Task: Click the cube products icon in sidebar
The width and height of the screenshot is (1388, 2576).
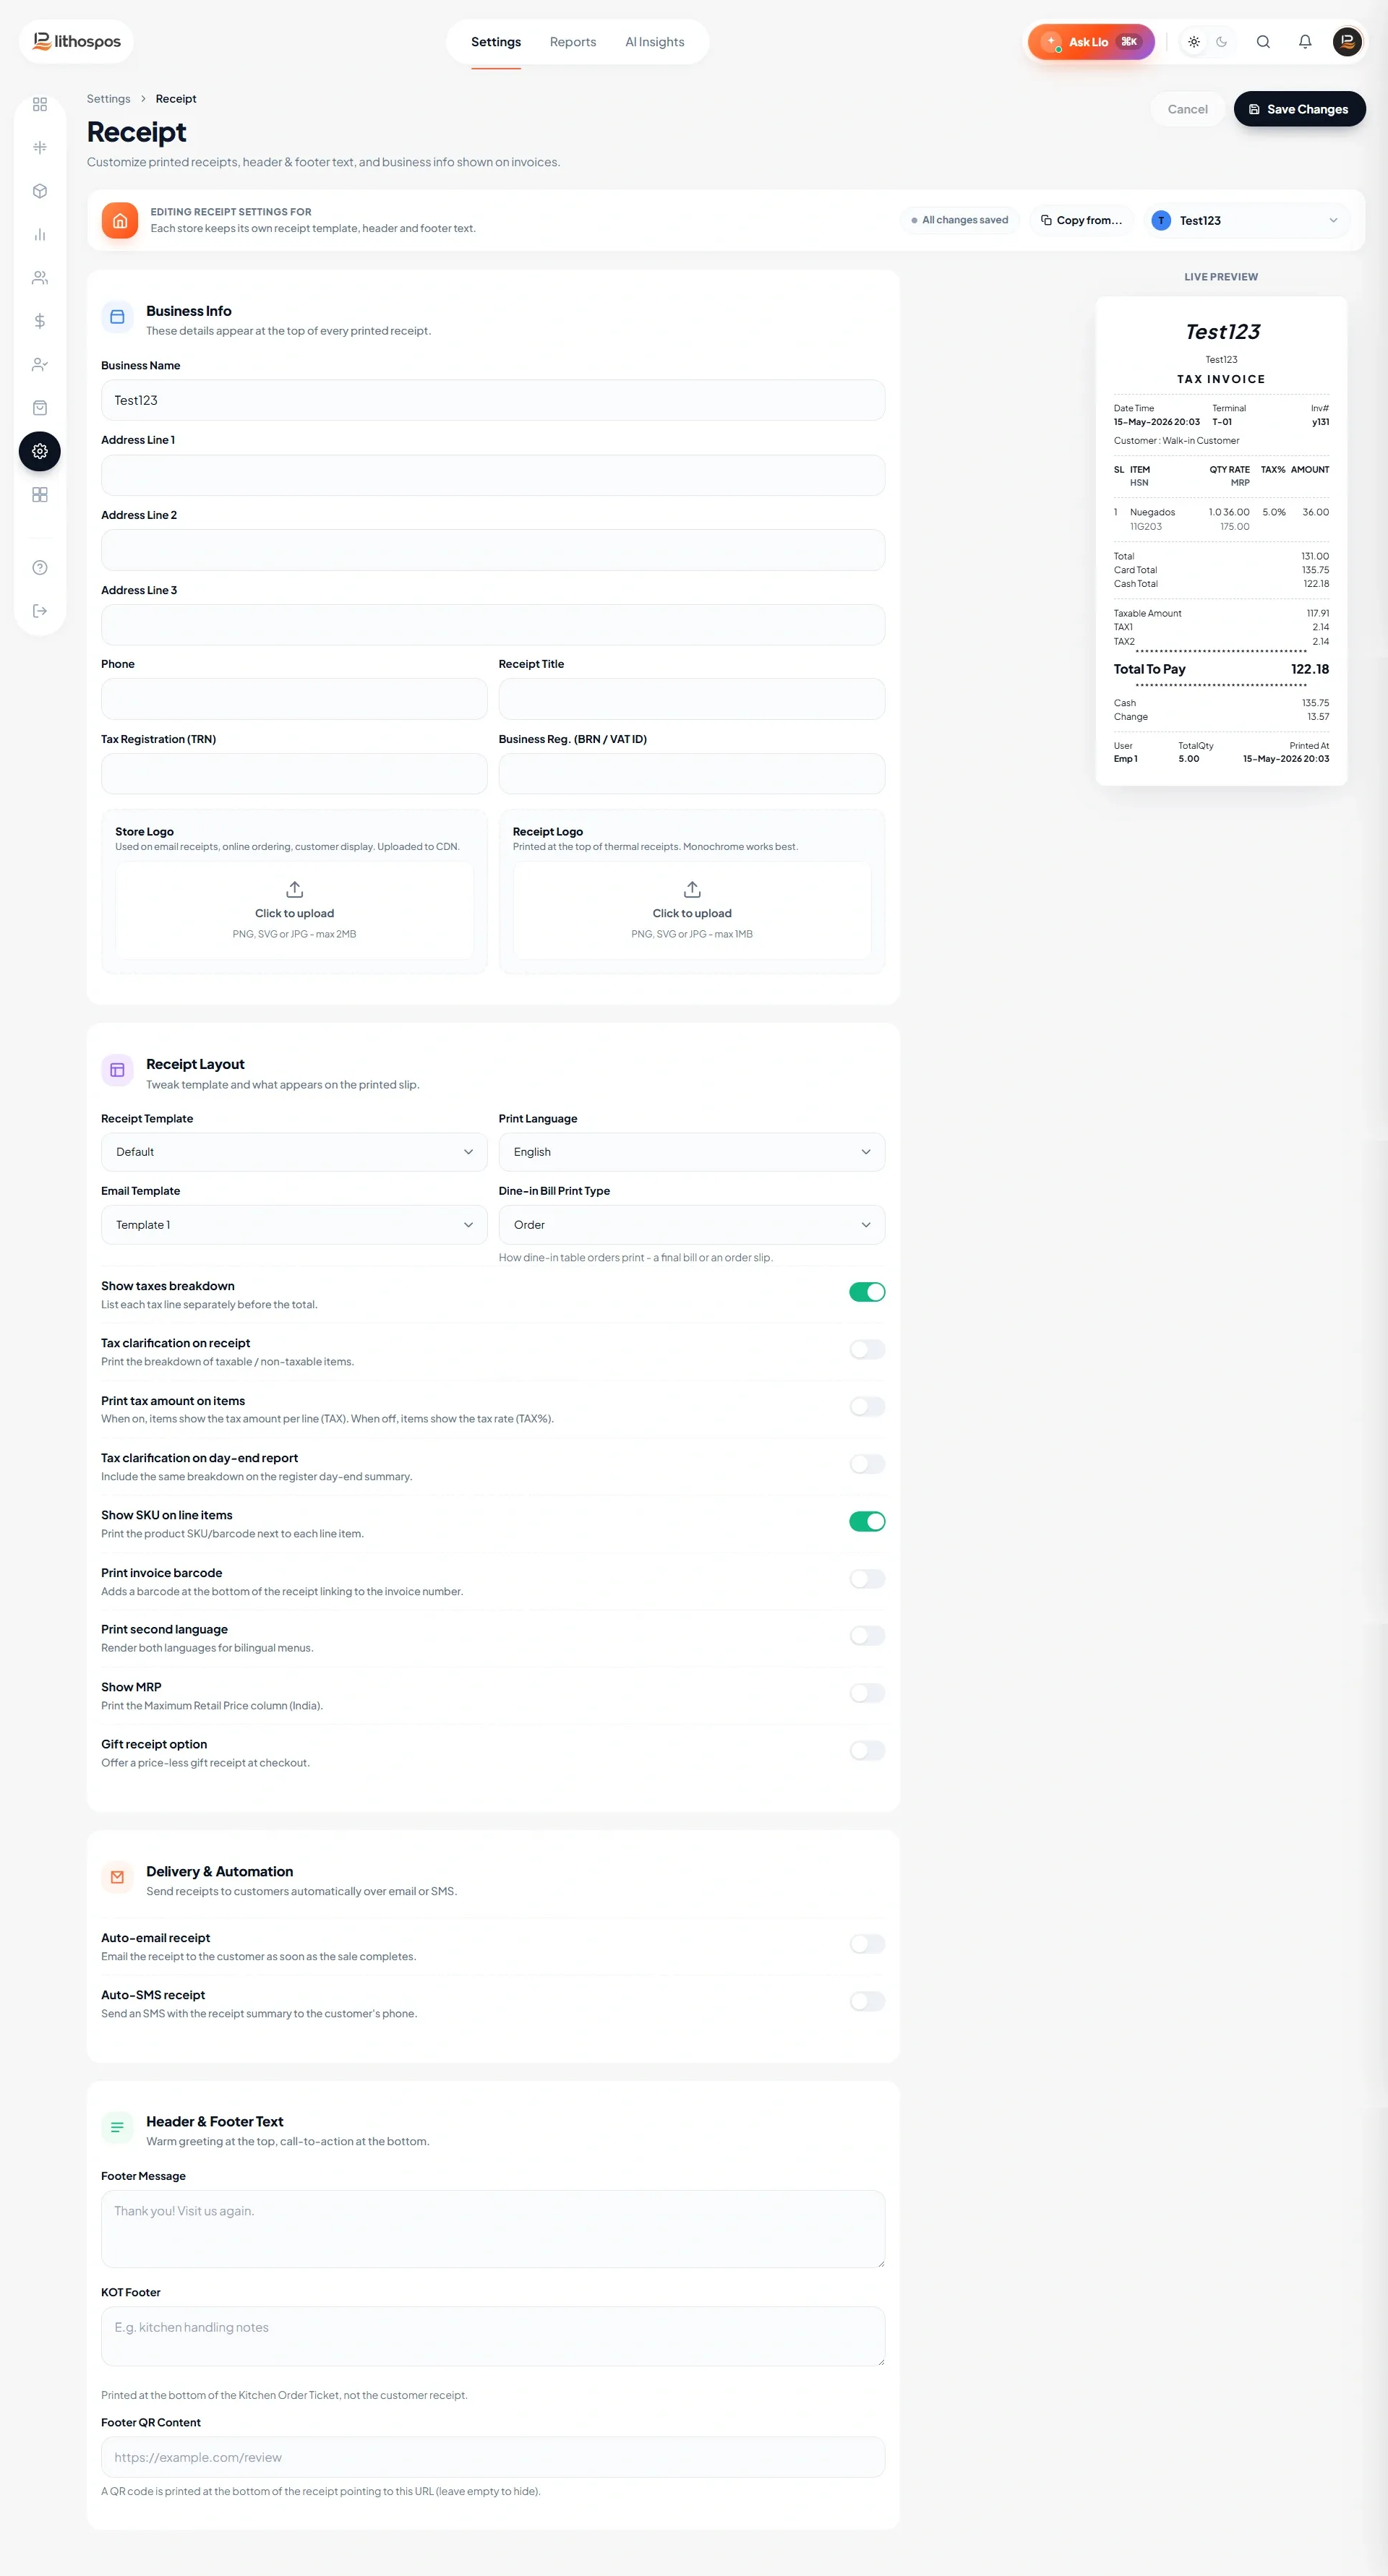Action: tap(40, 191)
